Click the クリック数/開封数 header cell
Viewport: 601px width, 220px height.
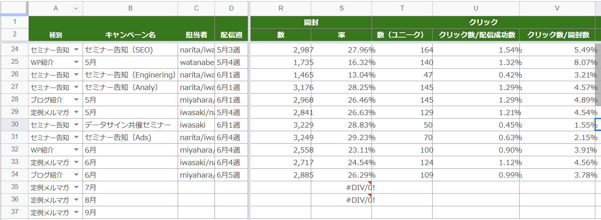click(x=557, y=35)
